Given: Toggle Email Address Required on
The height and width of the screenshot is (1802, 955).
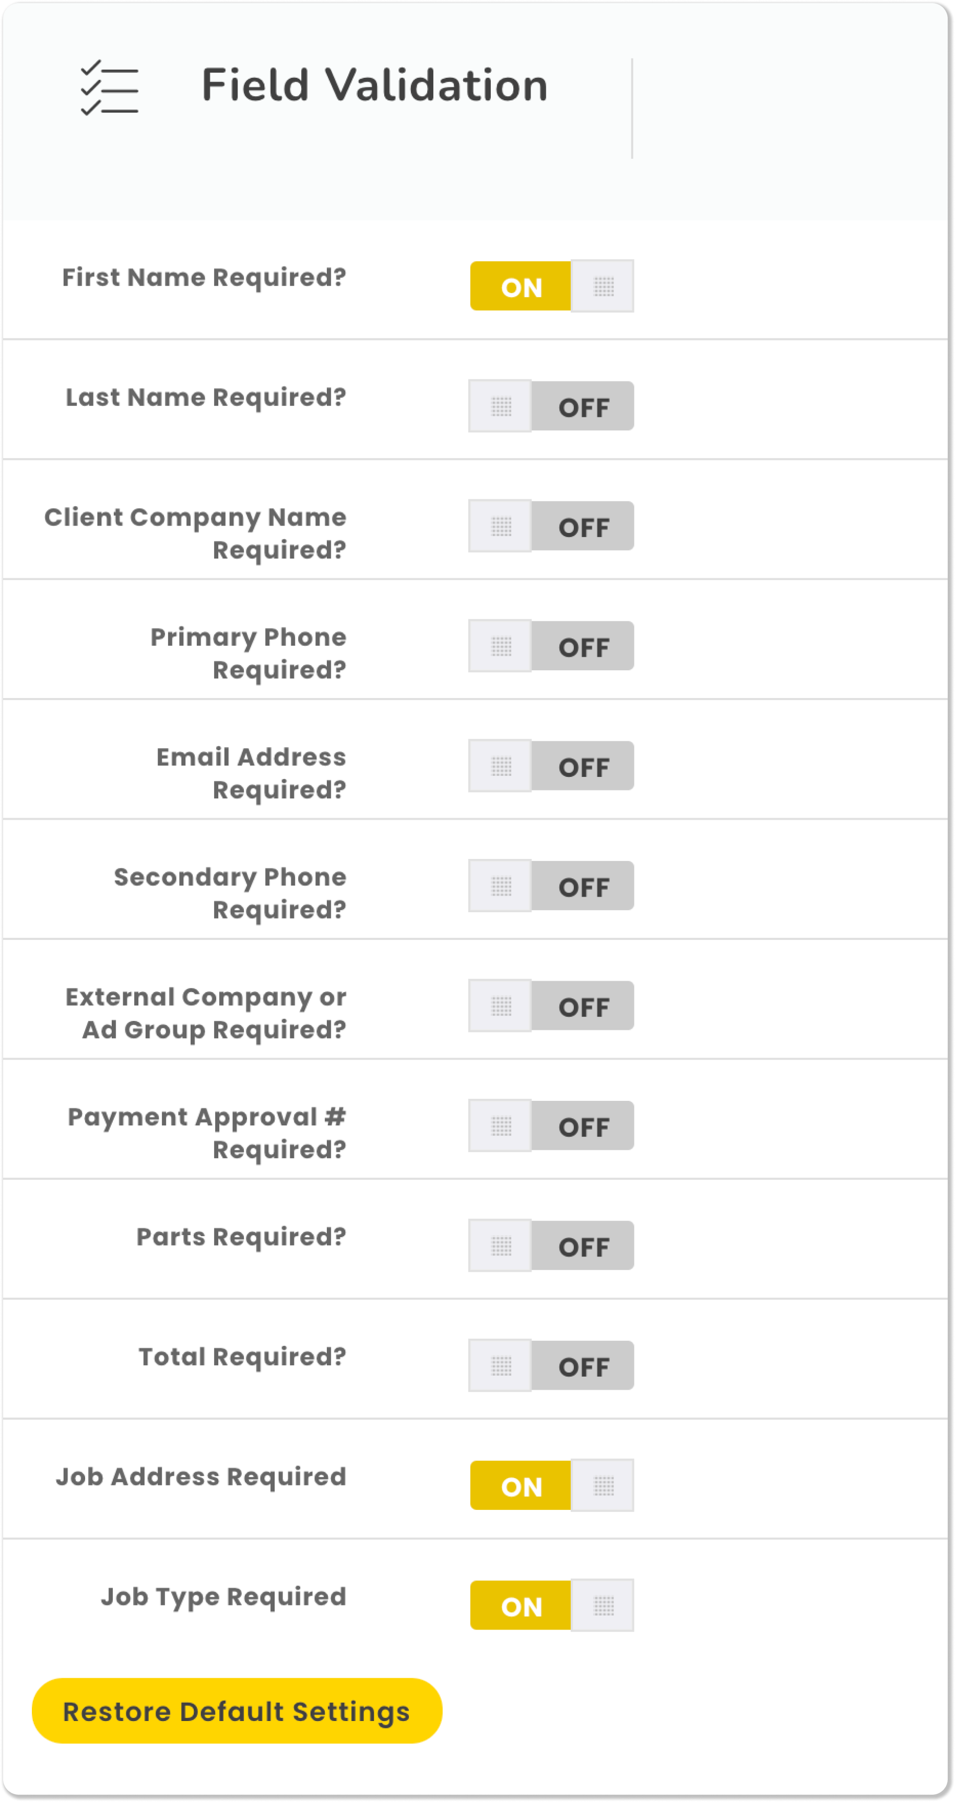Looking at the screenshot, I should coord(551,766).
